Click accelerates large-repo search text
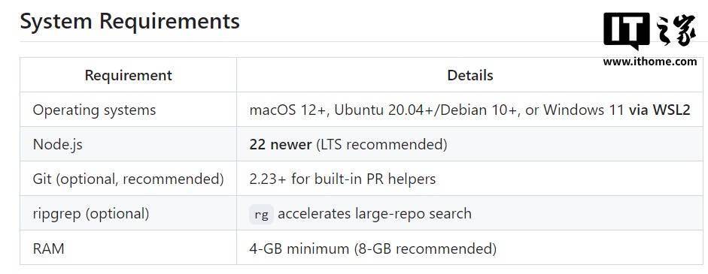The image size is (708, 274). [375, 213]
